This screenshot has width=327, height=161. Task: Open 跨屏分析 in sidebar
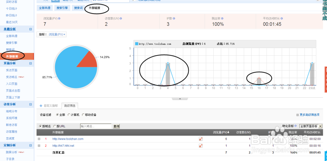[12, 152]
